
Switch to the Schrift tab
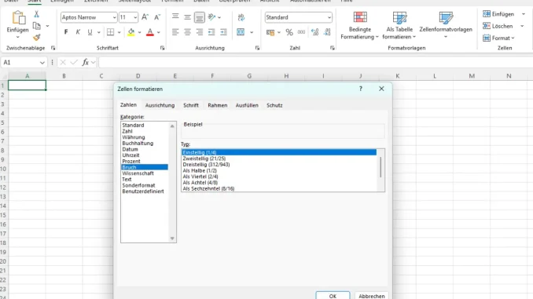191,105
